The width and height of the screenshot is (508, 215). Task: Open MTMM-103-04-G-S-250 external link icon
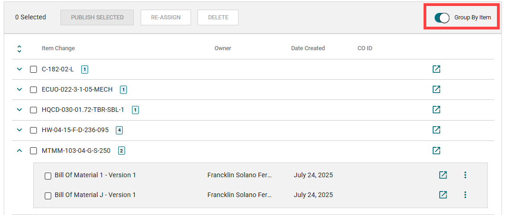[x=436, y=150]
